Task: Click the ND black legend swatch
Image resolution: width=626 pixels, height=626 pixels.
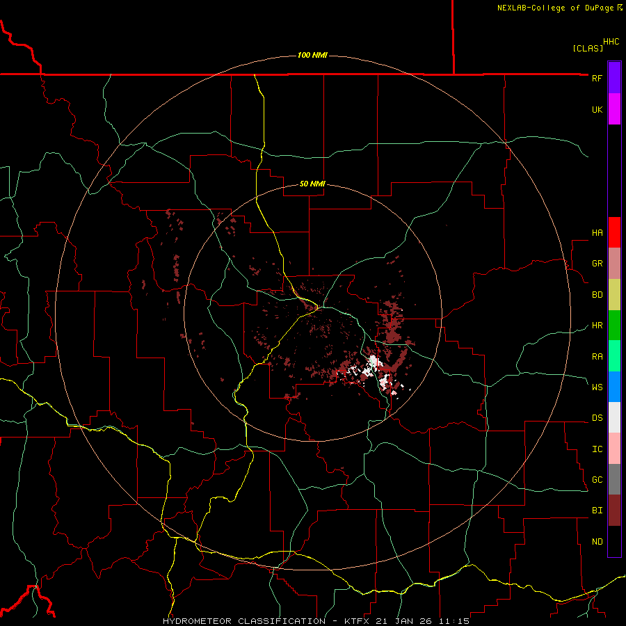Action: tap(614, 541)
